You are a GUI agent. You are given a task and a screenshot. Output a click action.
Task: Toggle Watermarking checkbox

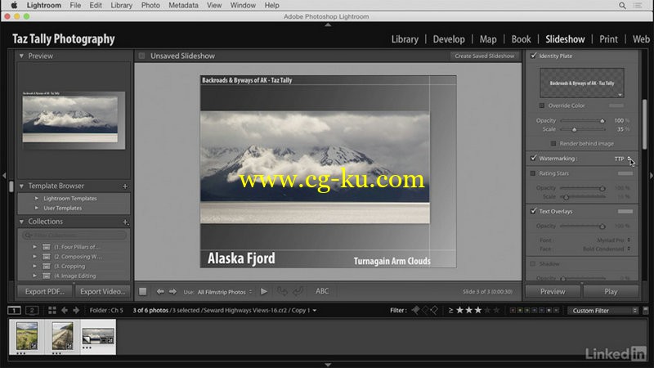(533, 158)
